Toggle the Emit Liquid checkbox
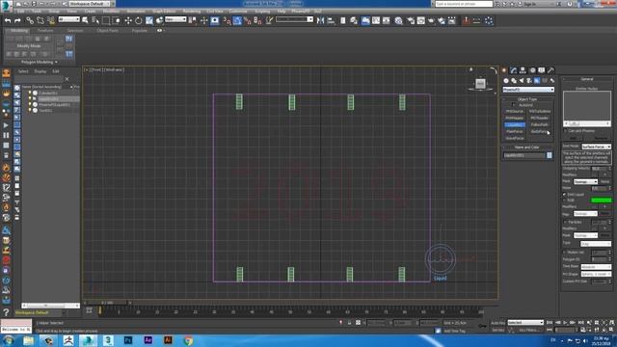The image size is (617, 347). coord(565,195)
